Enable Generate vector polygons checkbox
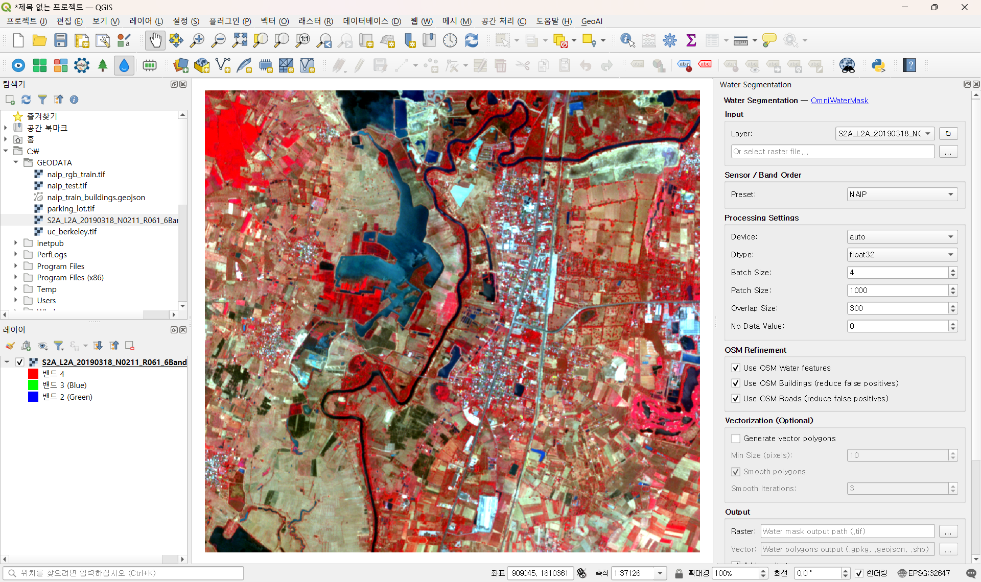Viewport: 981px width, 582px height. [x=736, y=438]
